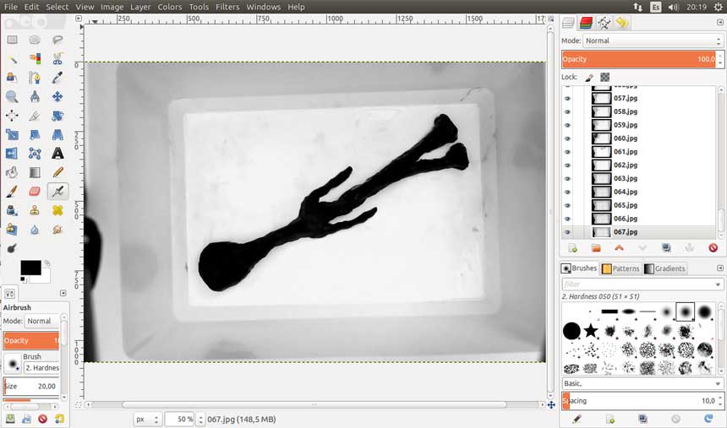Open the Airbrush Mode dropdown

click(x=41, y=321)
